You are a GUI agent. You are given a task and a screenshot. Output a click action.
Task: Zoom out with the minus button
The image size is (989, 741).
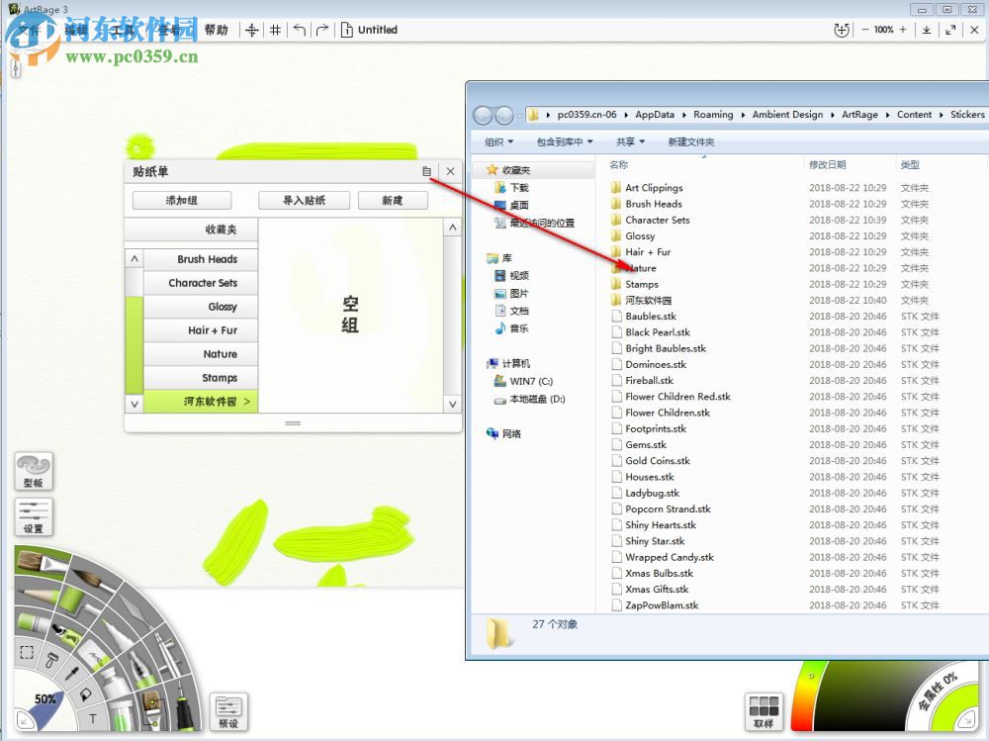click(864, 30)
